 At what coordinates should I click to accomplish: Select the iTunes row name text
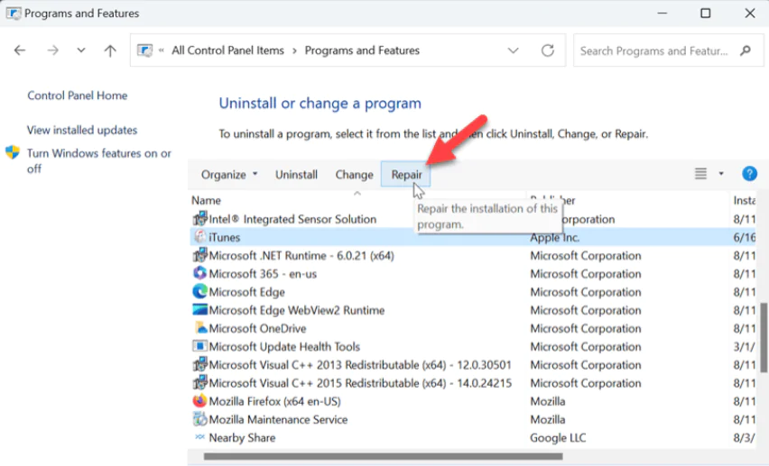point(225,238)
